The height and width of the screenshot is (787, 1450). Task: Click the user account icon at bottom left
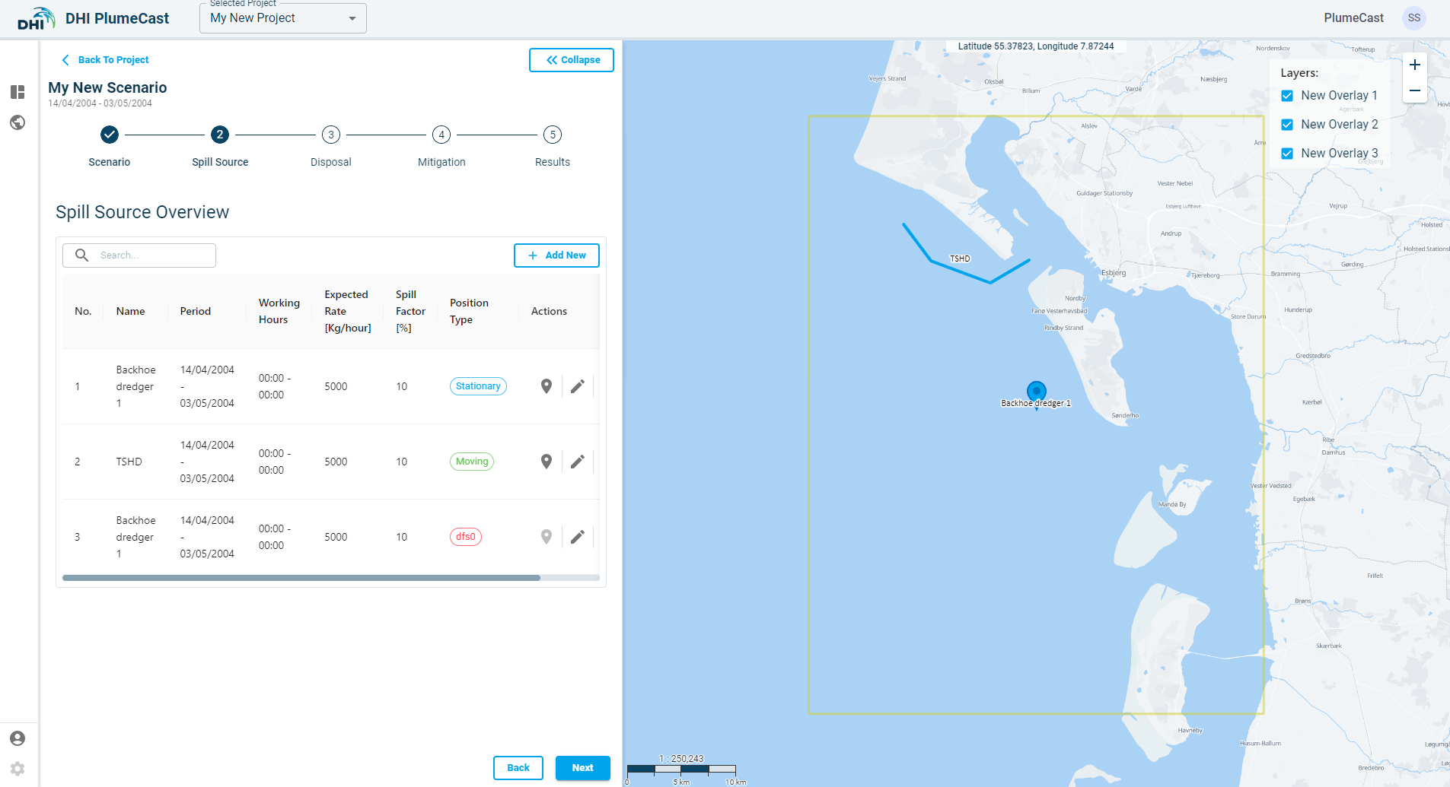(18, 738)
